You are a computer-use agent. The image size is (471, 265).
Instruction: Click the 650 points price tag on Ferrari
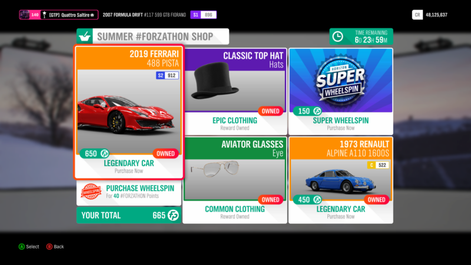point(94,154)
